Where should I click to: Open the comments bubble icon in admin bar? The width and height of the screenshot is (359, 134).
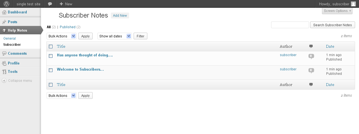pos(50,4)
